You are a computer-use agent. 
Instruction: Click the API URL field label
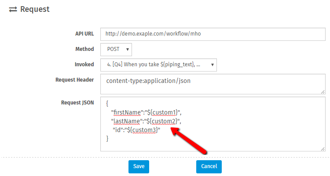(x=84, y=33)
